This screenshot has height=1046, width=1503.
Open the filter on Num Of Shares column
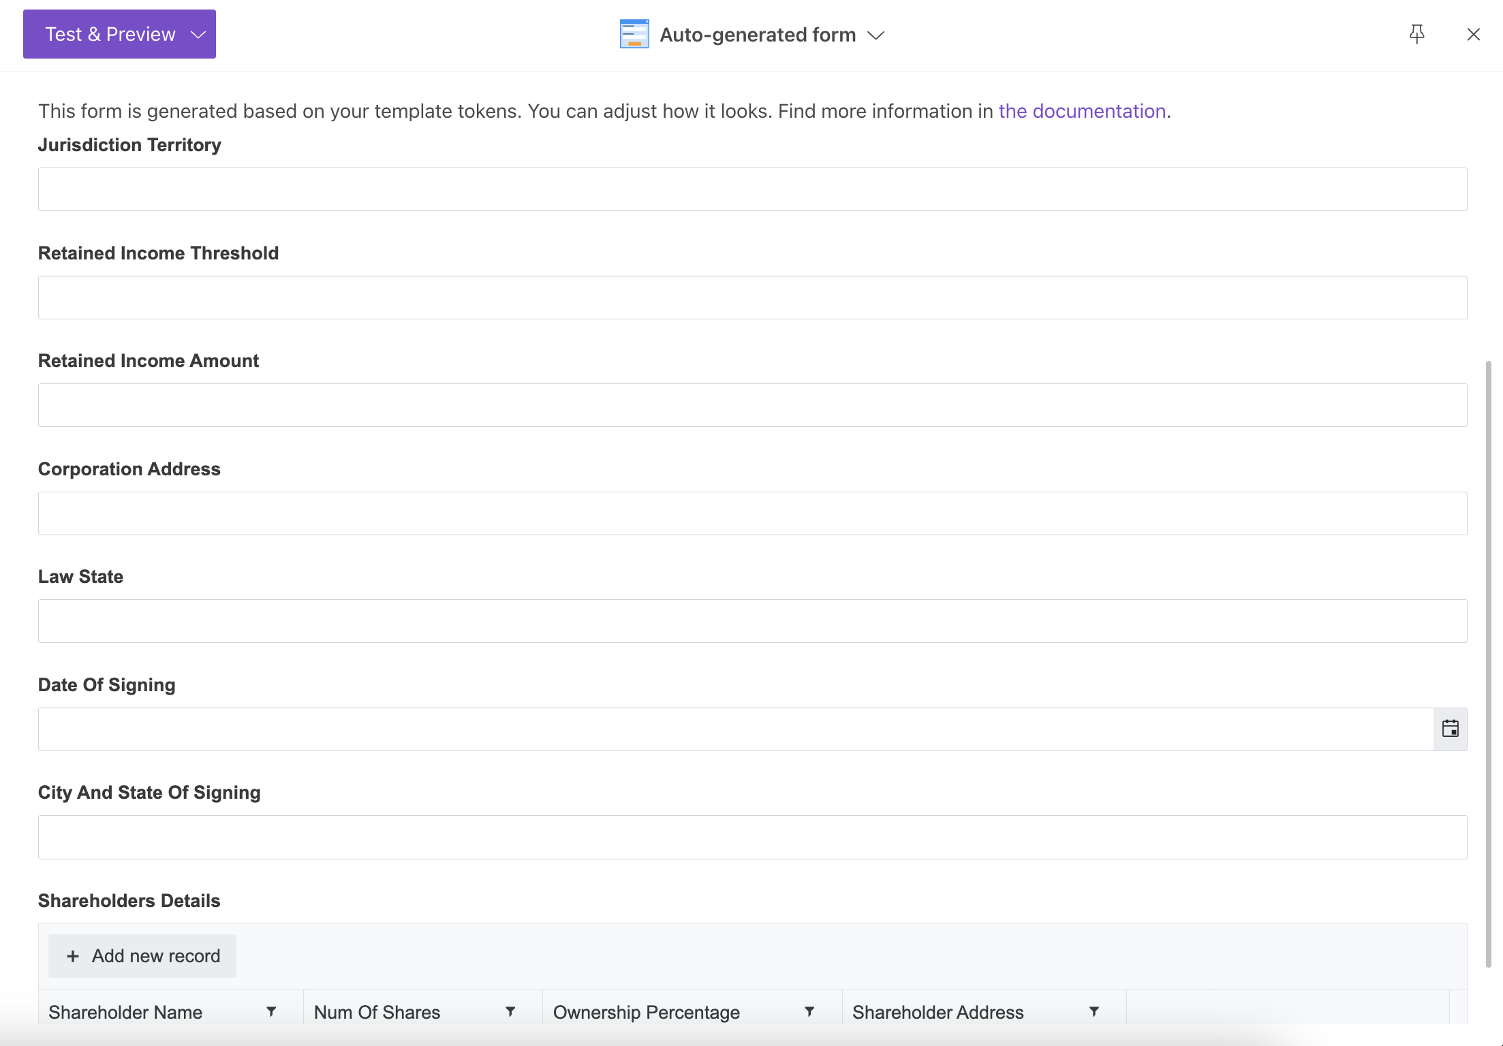(510, 1012)
